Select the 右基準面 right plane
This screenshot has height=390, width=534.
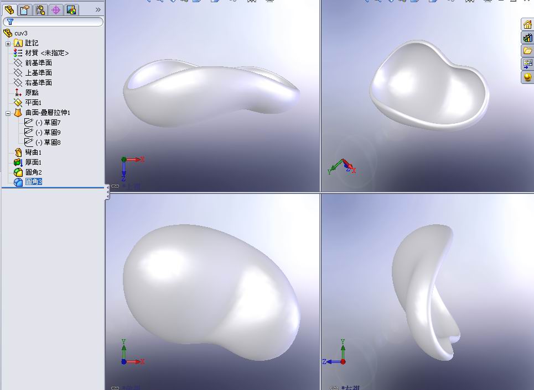[x=39, y=82]
